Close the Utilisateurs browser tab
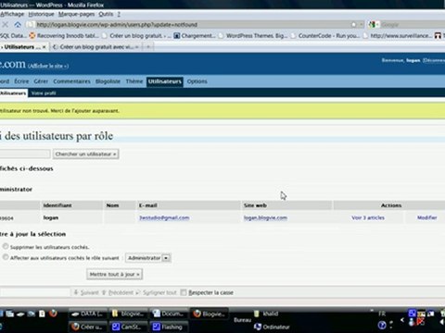Image resolution: width=445 pixels, height=333 pixels. pyautogui.click(x=44, y=47)
